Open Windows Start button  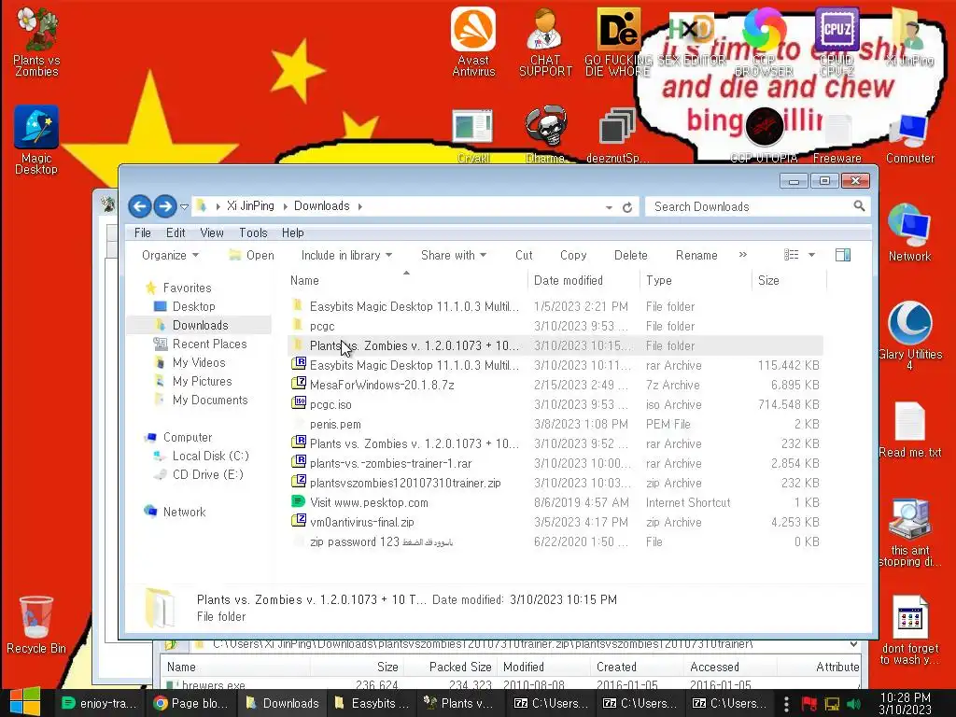25,702
